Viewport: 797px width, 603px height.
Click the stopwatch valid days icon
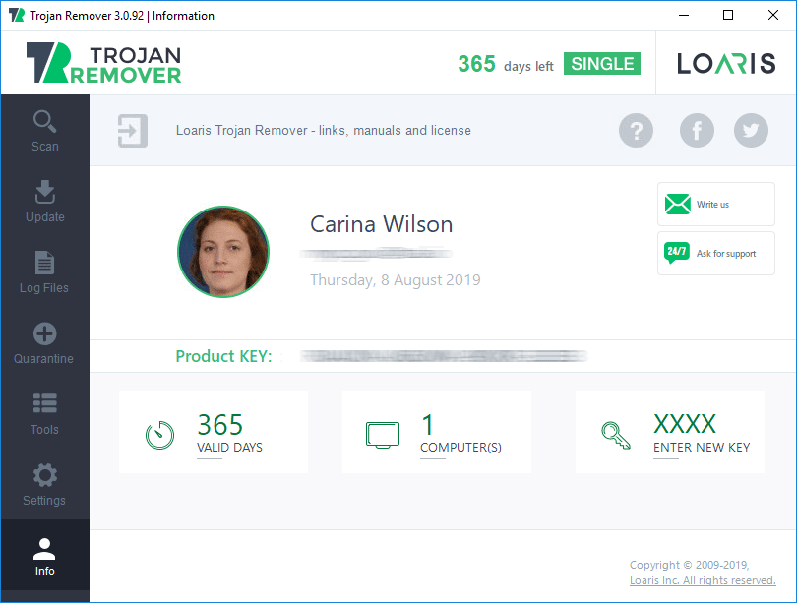(x=159, y=435)
